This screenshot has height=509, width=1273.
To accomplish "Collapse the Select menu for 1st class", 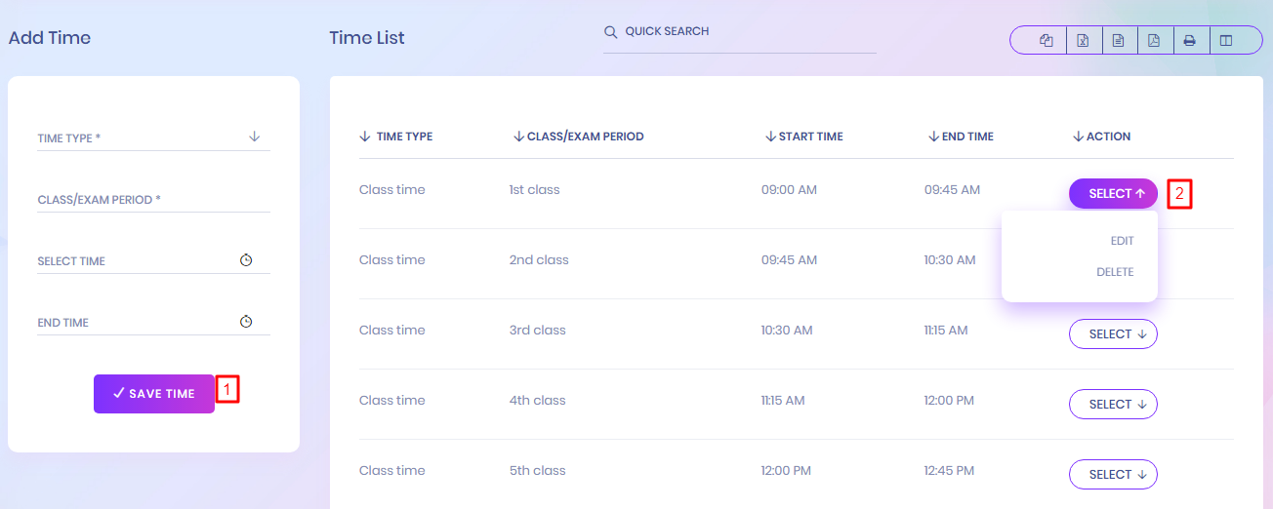I will (x=1113, y=194).
